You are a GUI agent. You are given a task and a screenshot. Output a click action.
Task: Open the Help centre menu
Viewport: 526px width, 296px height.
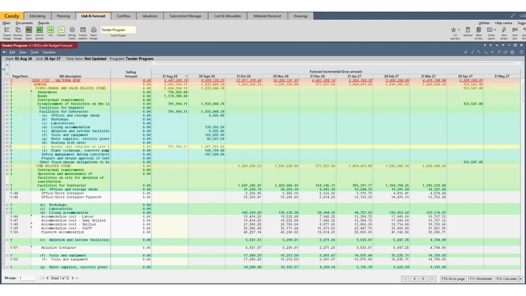[x=504, y=23]
